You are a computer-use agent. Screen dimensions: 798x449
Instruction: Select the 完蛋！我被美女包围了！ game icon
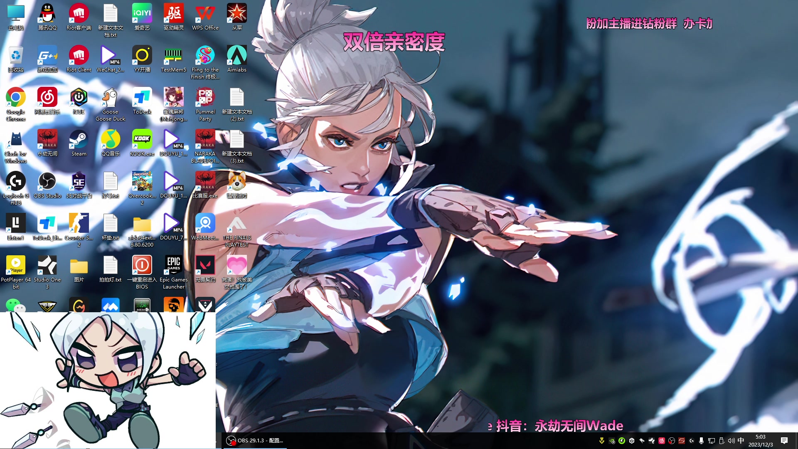(237, 272)
